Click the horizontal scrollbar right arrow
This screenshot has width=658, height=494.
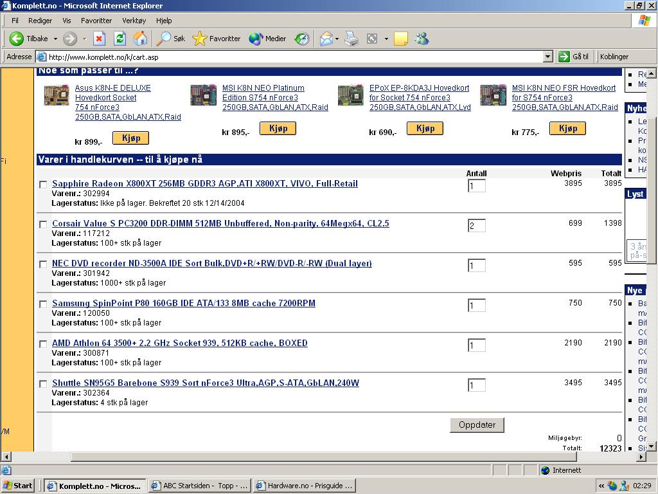click(x=641, y=456)
